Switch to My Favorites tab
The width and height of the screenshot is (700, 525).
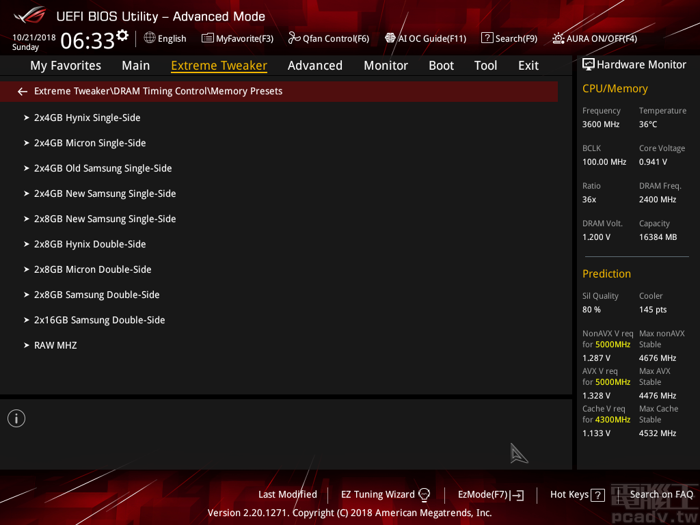tap(66, 66)
